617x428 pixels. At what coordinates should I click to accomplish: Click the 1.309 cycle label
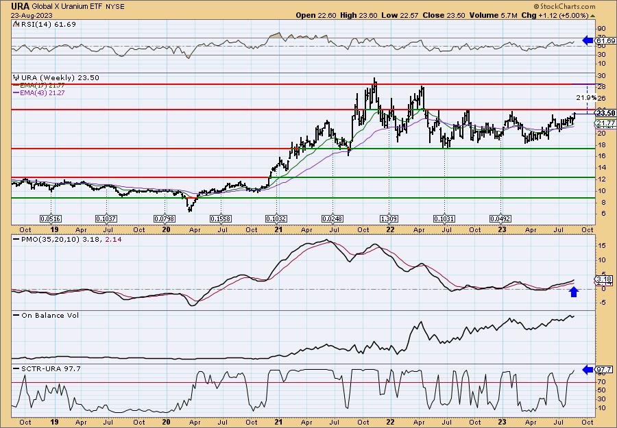[x=389, y=218]
